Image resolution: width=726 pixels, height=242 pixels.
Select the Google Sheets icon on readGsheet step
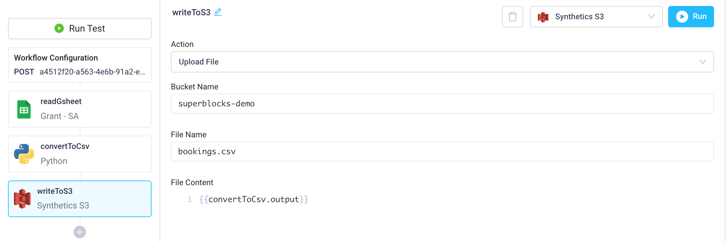pos(23,109)
